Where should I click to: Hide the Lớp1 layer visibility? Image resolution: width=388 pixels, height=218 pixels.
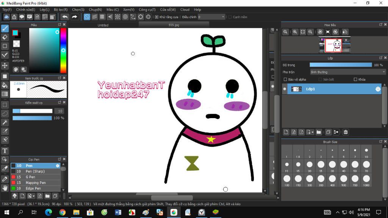(285, 89)
